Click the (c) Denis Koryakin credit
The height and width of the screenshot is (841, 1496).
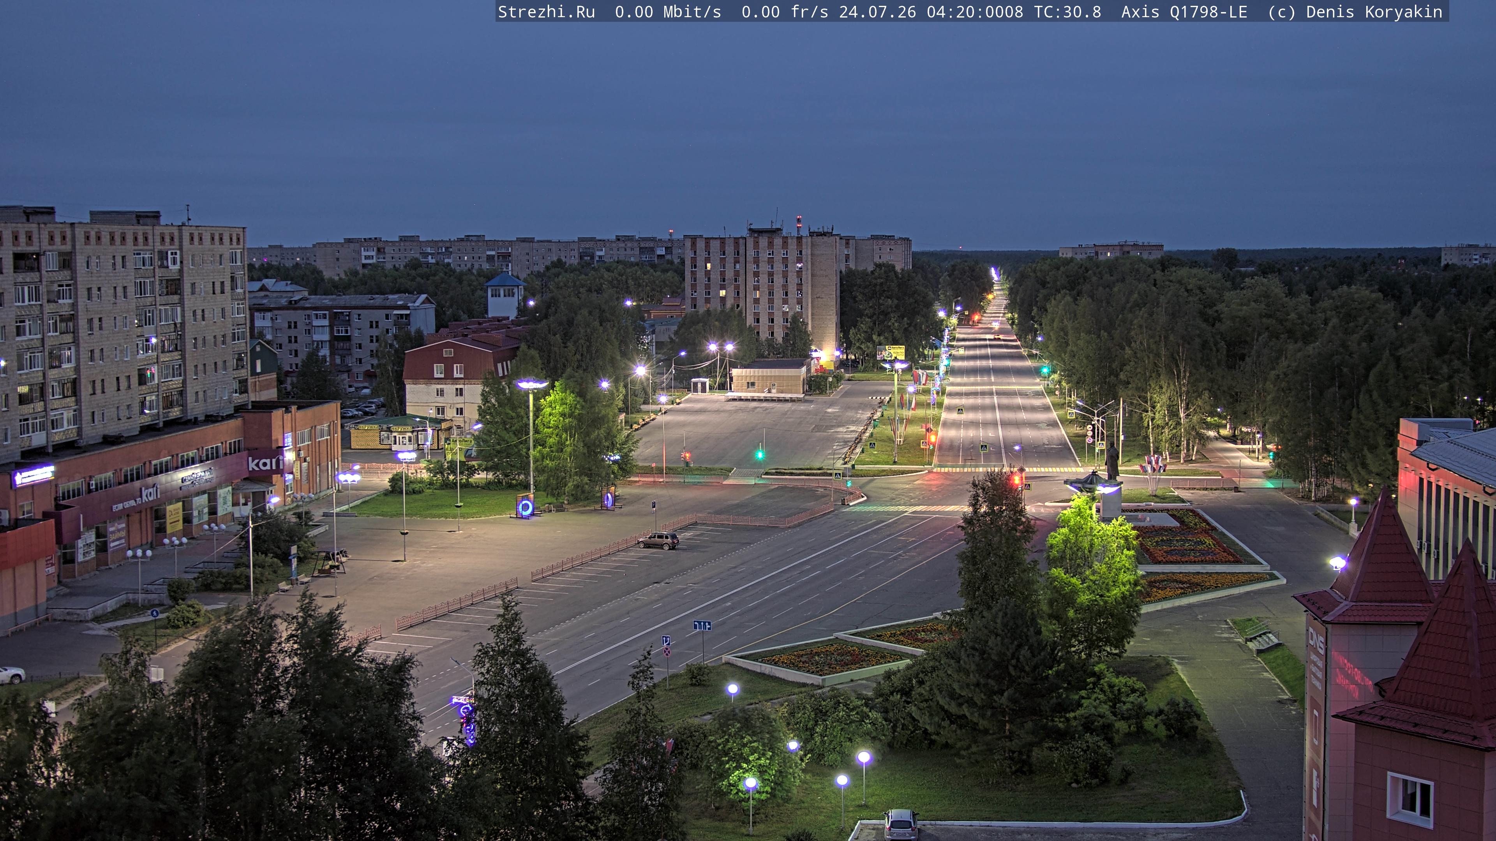point(1355,12)
